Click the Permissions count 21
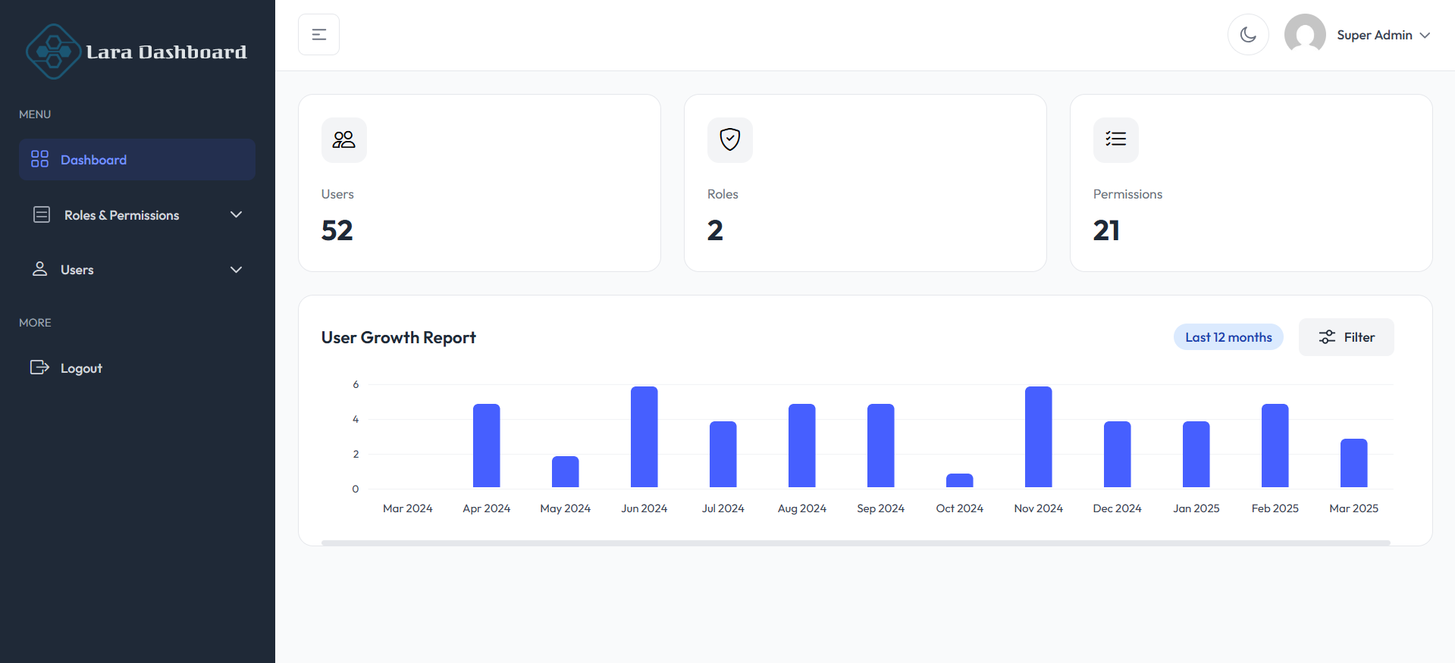This screenshot has height=663, width=1455. (1107, 230)
